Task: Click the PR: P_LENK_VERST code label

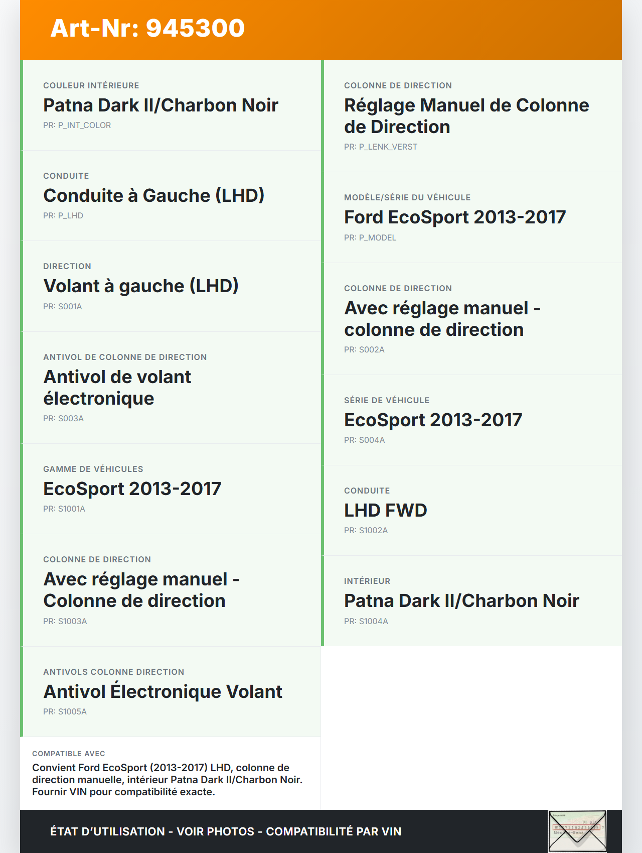Action: click(x=381, y=147)
